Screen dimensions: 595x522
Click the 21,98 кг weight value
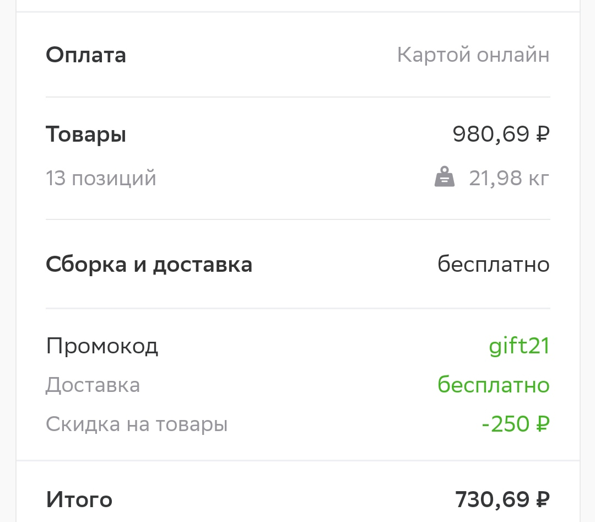509,178
